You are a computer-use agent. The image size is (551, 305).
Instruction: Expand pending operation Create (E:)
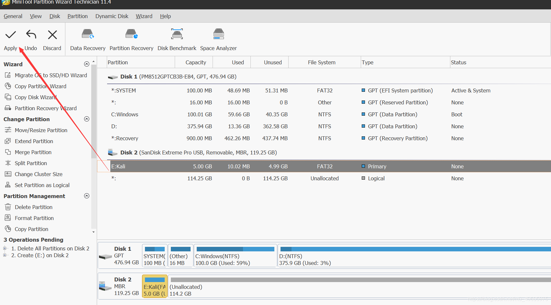click(5, 255)
